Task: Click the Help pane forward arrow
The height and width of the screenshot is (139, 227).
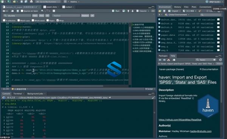Action: tap(164, 60)
